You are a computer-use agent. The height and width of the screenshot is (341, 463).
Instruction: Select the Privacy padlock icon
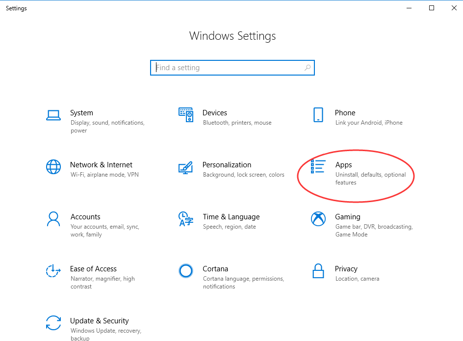pyautogui.click(x=318, y=271)
